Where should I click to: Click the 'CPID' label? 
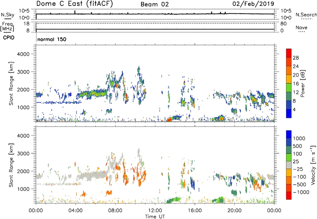point(9,38)
